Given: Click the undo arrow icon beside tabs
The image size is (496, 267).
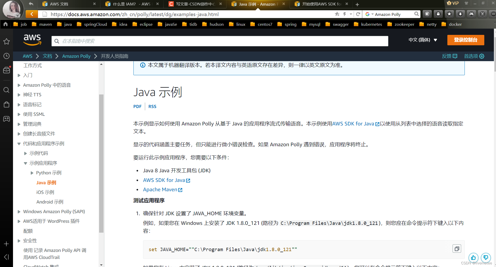Looking at the screenshot, I should click(x=31, y=4).
